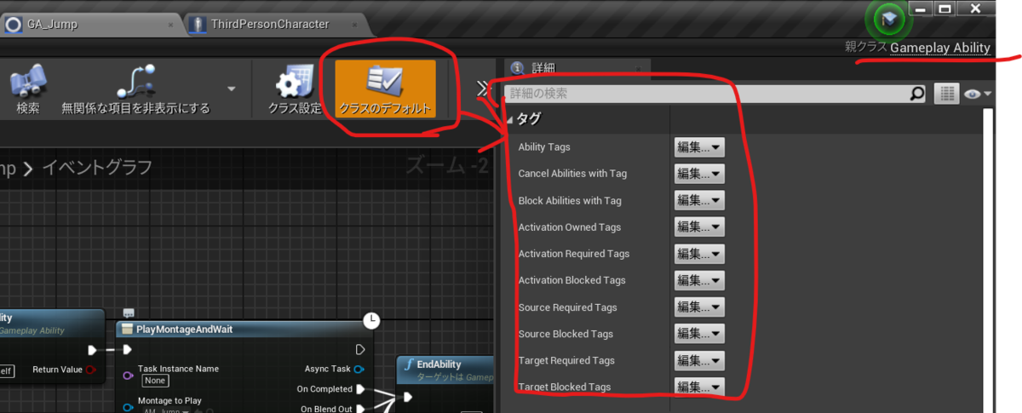The image size is (1022, 413).
Task: Click the green Unreal source control icon
Action: pos(888,20)
